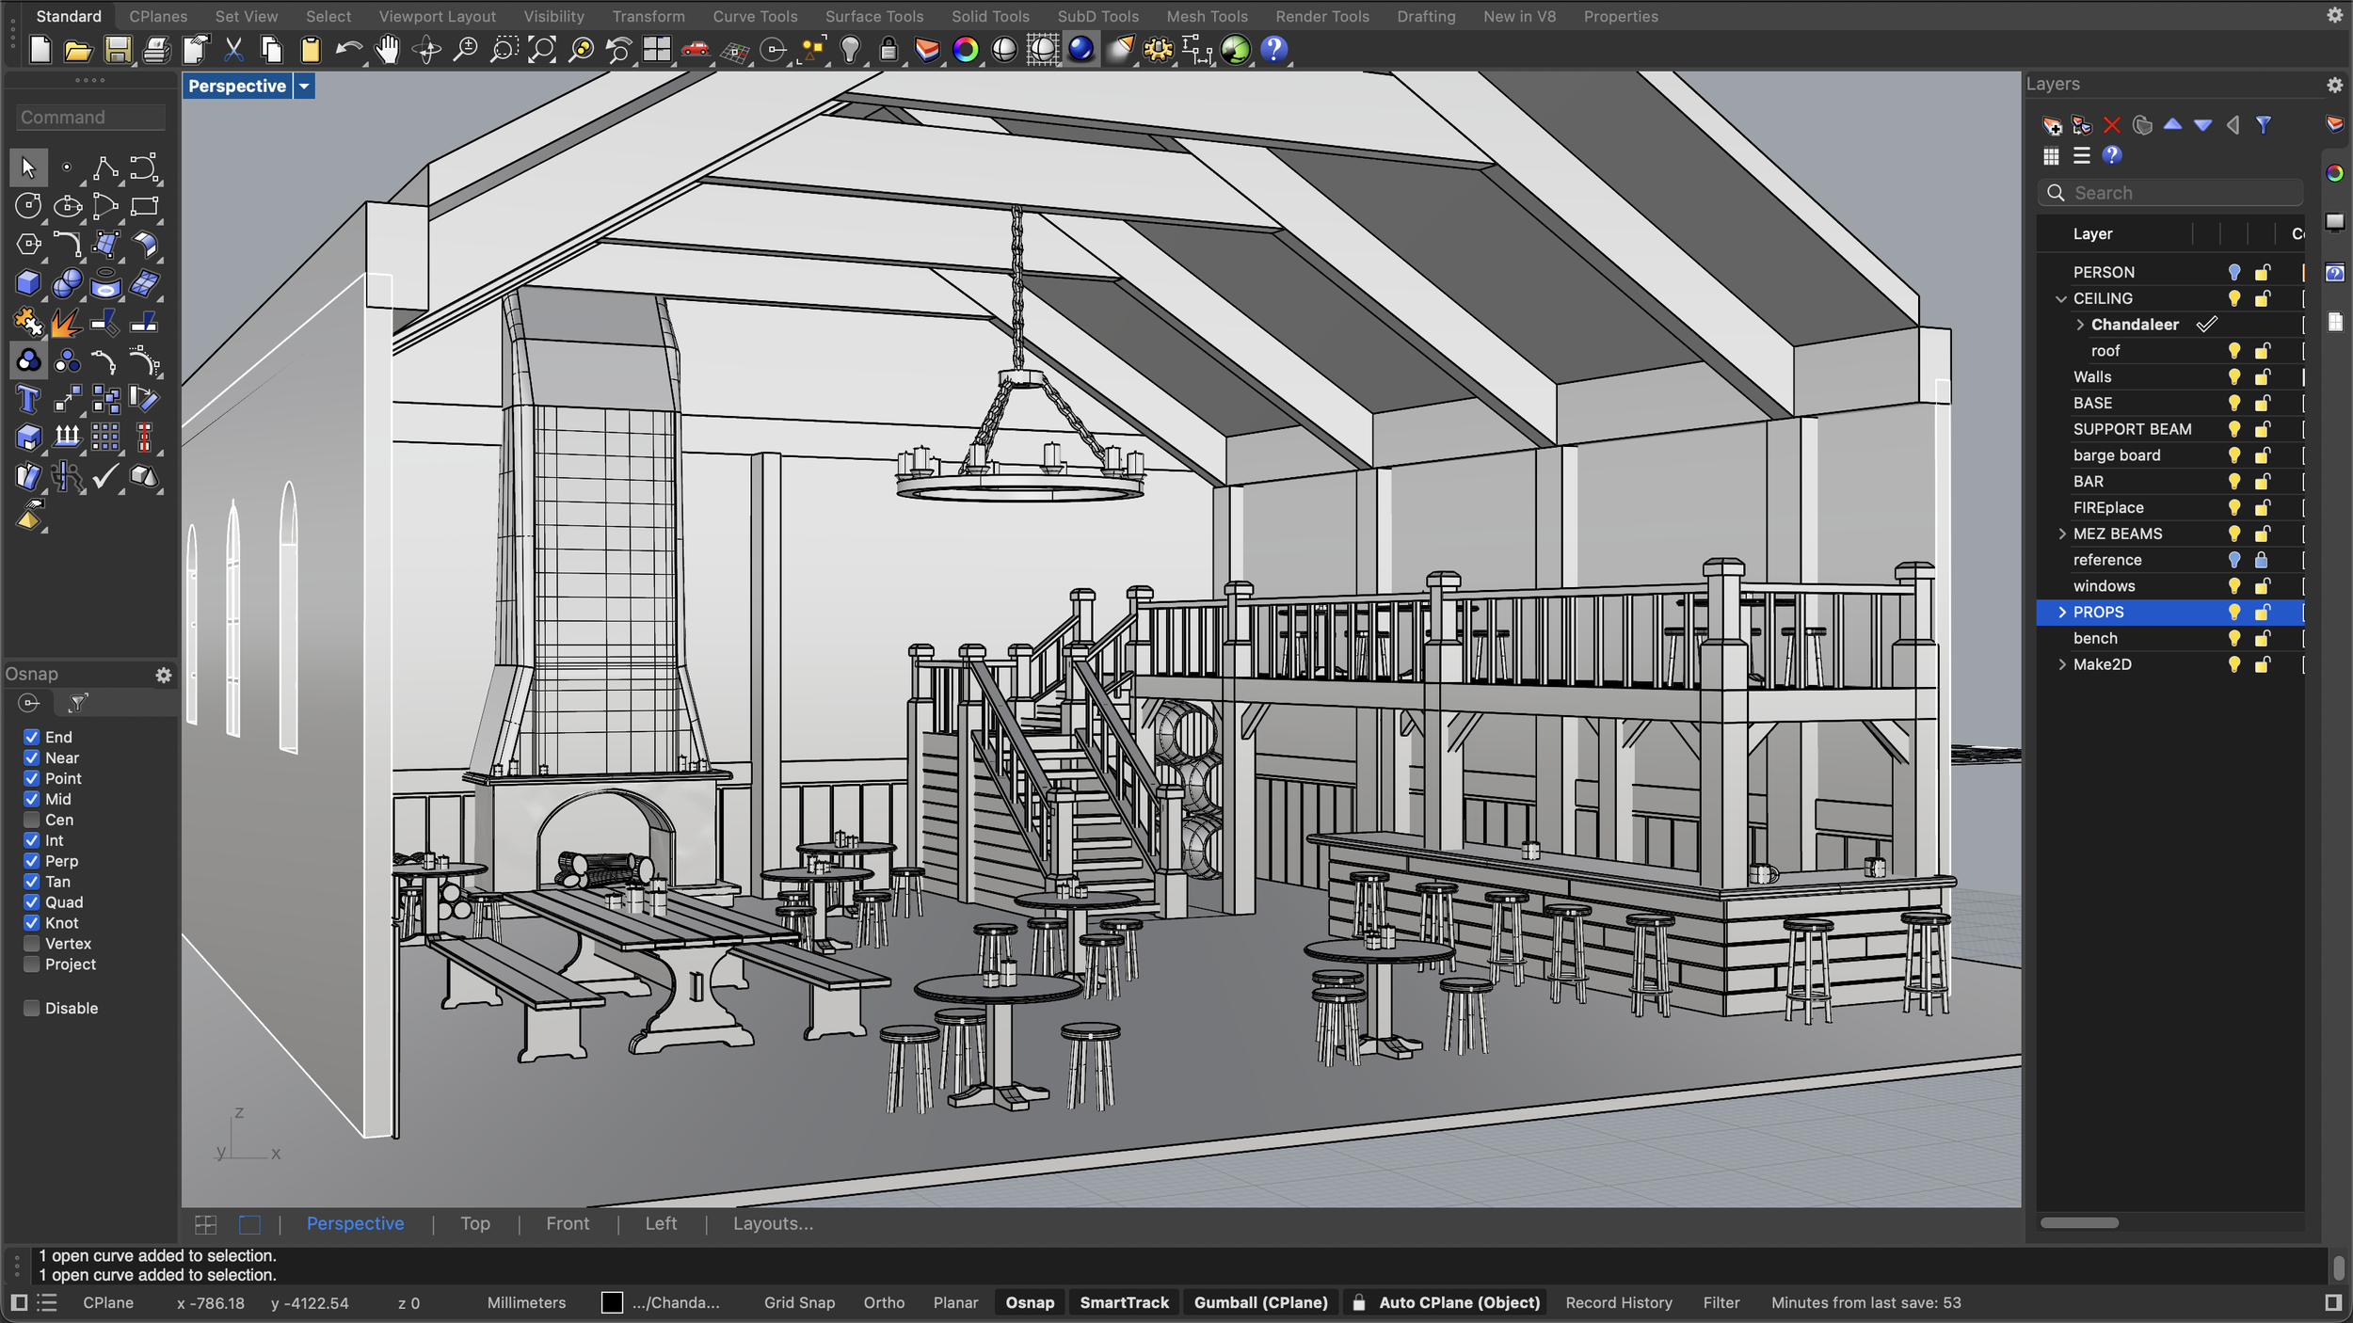Click the Box solid tool icon
Screen dimensions: 2353x1323
click(28, 283)
